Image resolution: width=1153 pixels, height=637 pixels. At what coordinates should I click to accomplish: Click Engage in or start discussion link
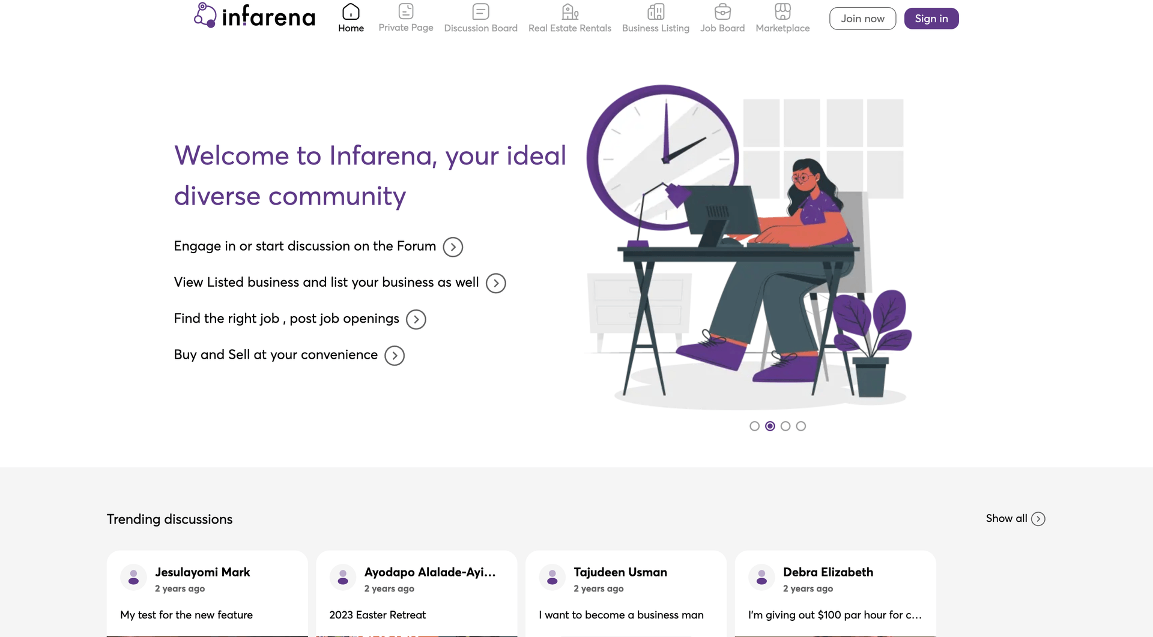point(304,246)
